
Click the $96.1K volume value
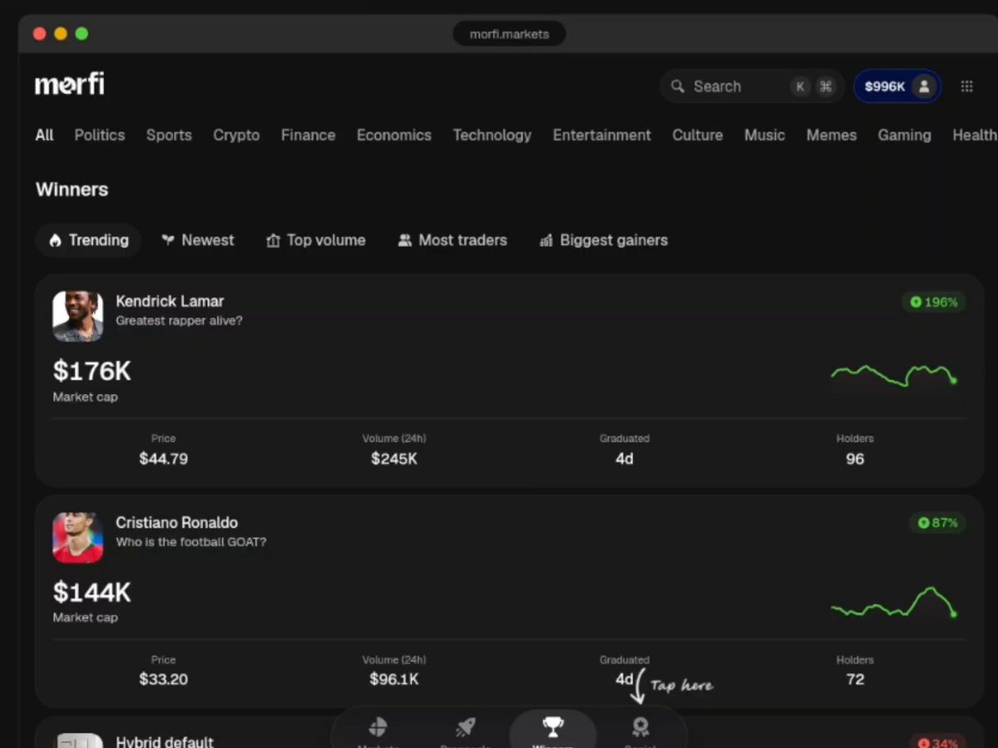[394, 680]
